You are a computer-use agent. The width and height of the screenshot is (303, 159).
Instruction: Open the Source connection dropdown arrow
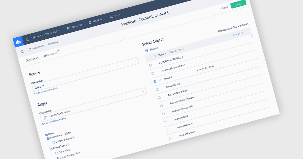coord(135,61)
